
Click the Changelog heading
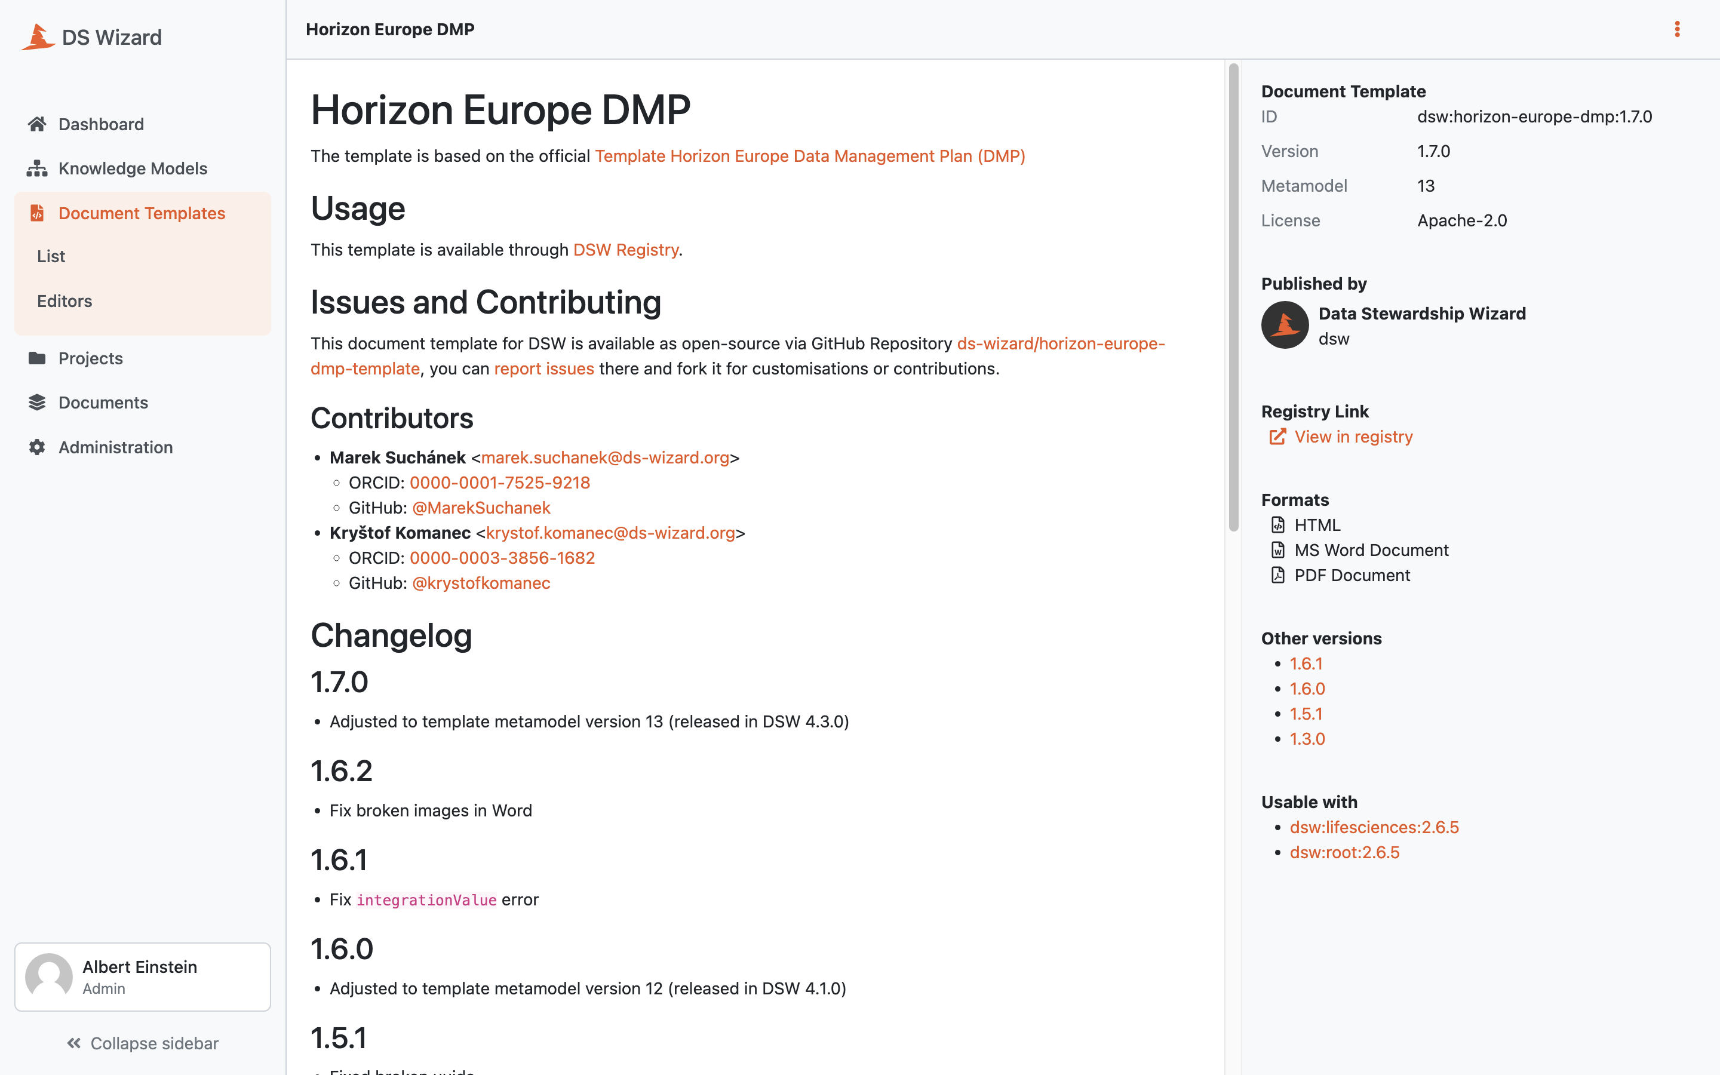click(391, 635)
